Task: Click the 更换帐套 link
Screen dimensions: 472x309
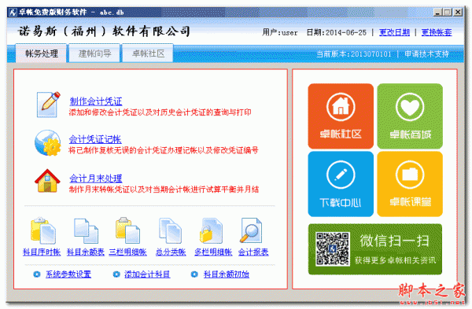Action: click(437, 32)
